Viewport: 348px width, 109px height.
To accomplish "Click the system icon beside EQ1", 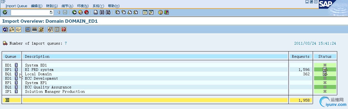I will pyautogui.click(x=16, y=87).
